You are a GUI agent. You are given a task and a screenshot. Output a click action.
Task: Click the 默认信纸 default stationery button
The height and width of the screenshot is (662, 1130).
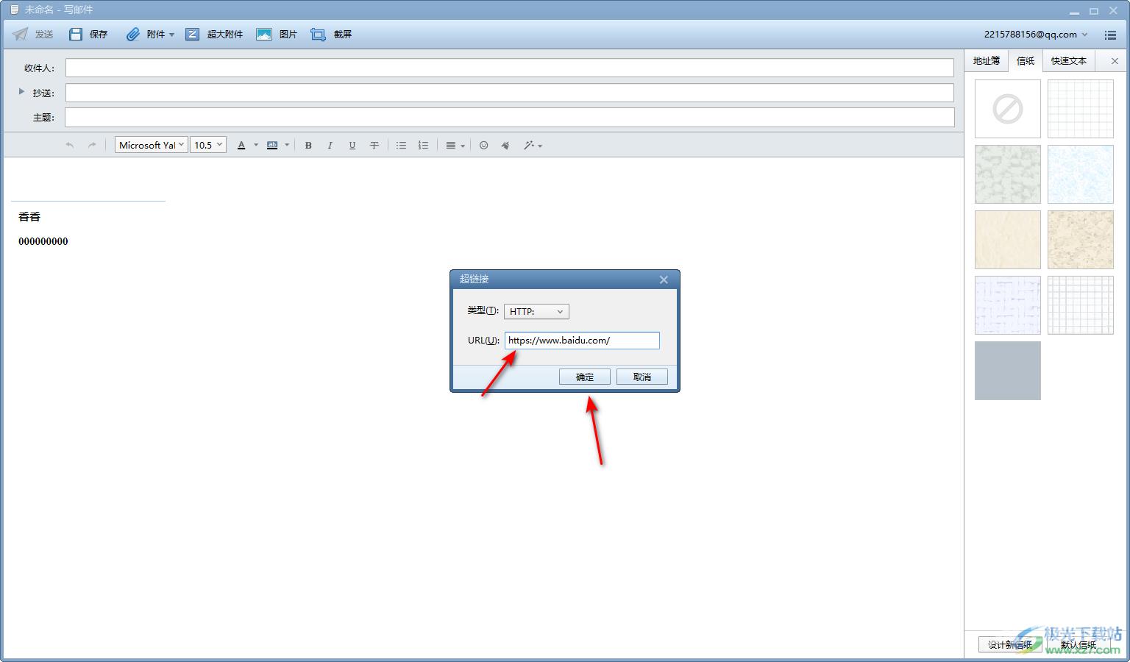pos(1079,644)
